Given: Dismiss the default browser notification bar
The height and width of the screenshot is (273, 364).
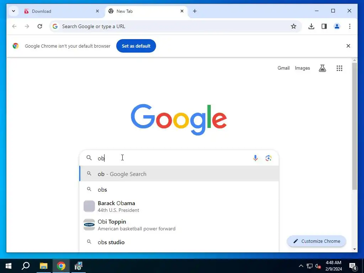Looking at the screenshot, I should click(348, 46).
